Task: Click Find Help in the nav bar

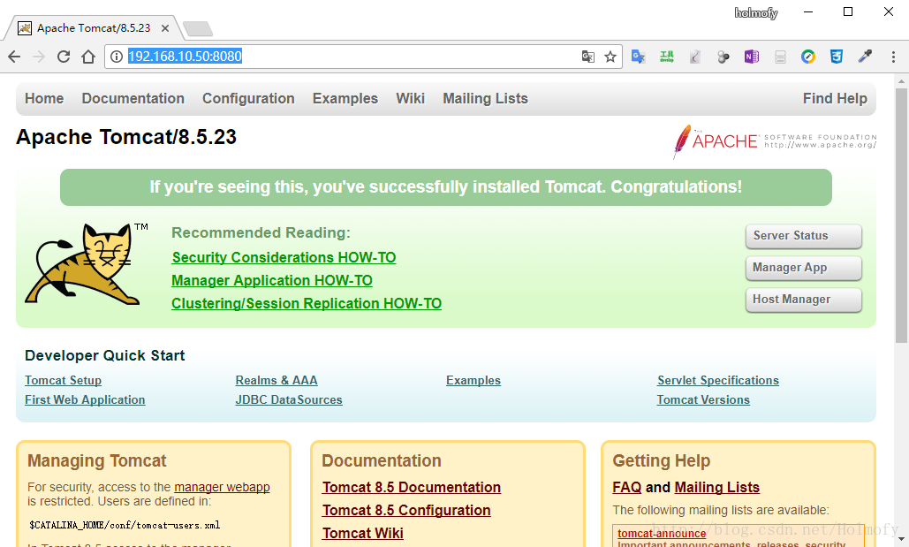Action: [835, 99]
